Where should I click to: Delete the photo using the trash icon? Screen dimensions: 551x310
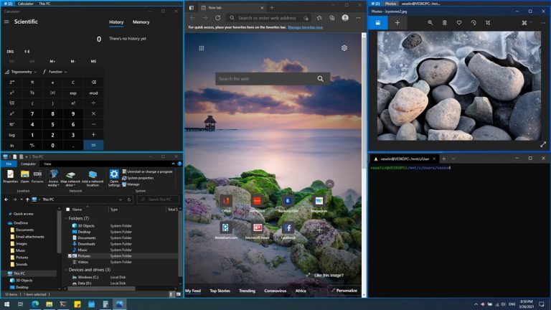[445, 22]
